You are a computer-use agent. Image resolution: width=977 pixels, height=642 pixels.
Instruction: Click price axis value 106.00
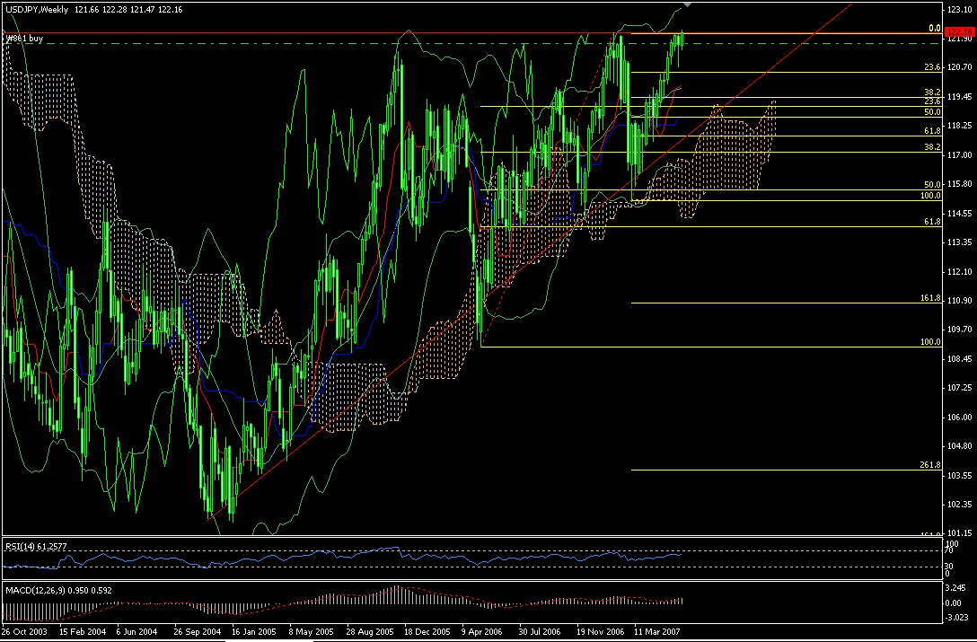[958, 417]
